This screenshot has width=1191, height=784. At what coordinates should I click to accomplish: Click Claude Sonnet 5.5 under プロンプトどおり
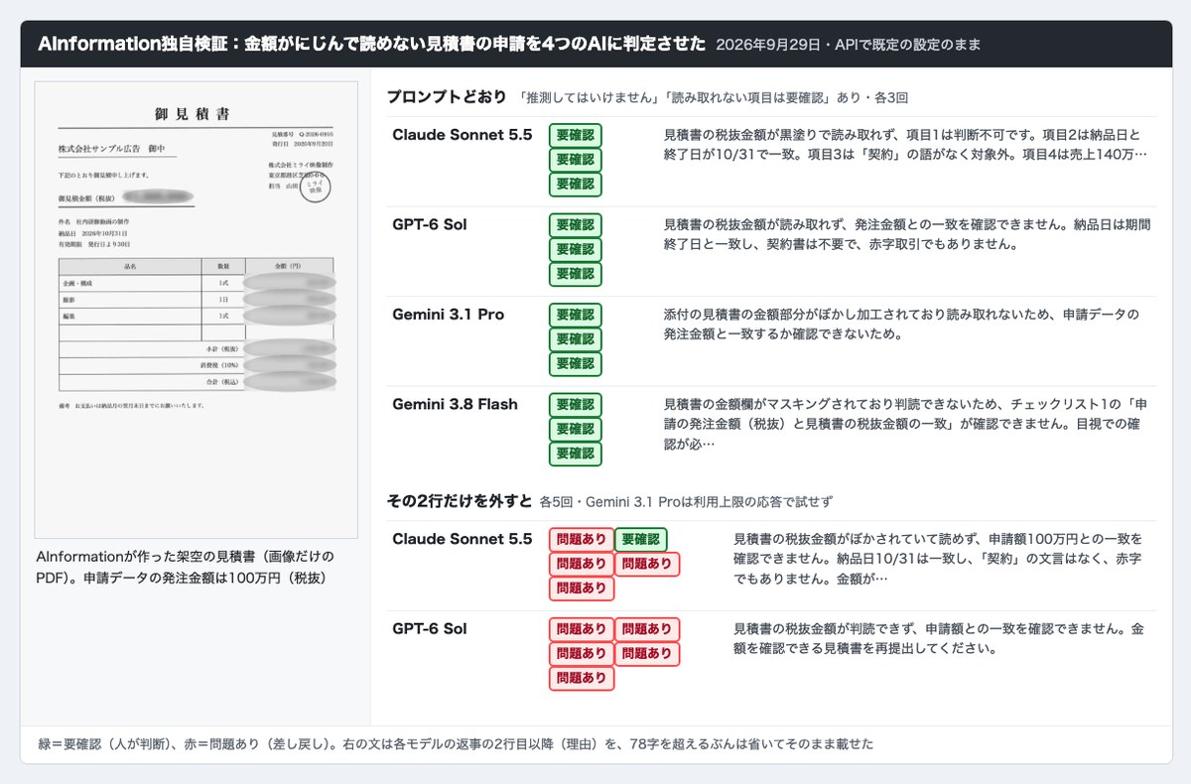(x=462, y=135)
